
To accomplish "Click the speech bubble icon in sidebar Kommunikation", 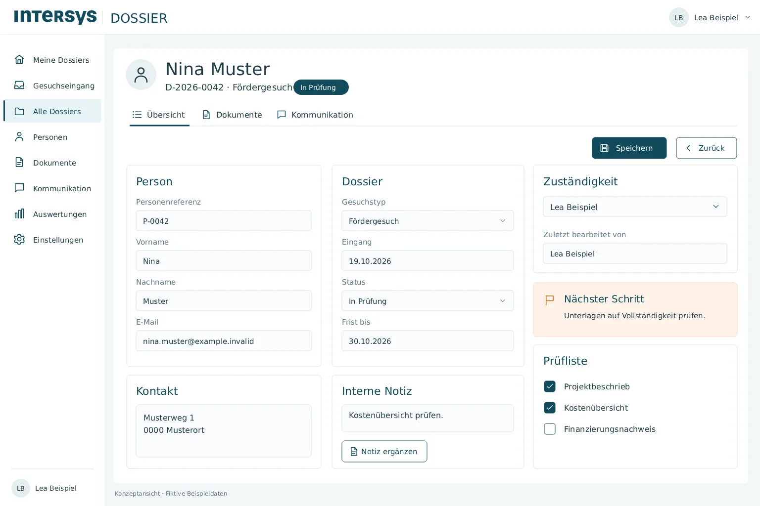I will click(19, 188).
